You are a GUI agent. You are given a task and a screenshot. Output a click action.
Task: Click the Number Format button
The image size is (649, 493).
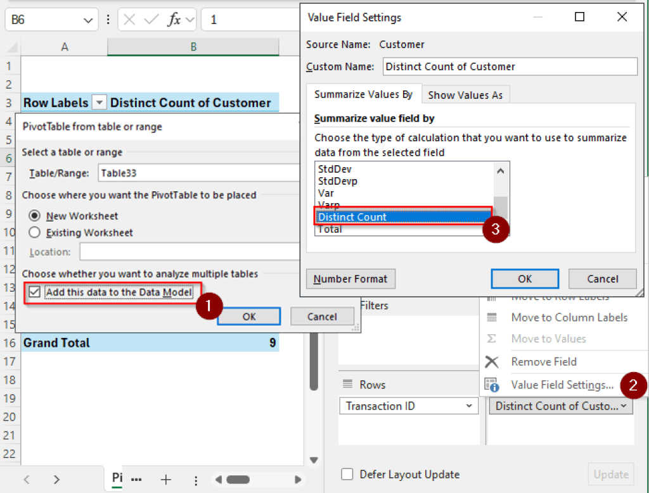click(x=350, y=278)
